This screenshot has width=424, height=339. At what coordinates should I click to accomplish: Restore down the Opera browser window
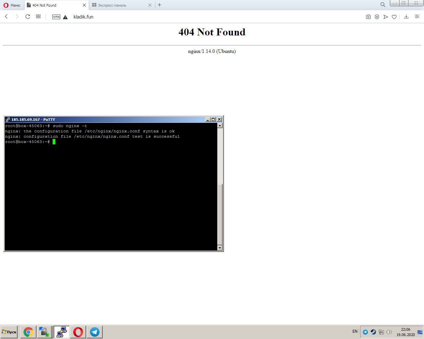pyautogui.click(x=403, y=3)
